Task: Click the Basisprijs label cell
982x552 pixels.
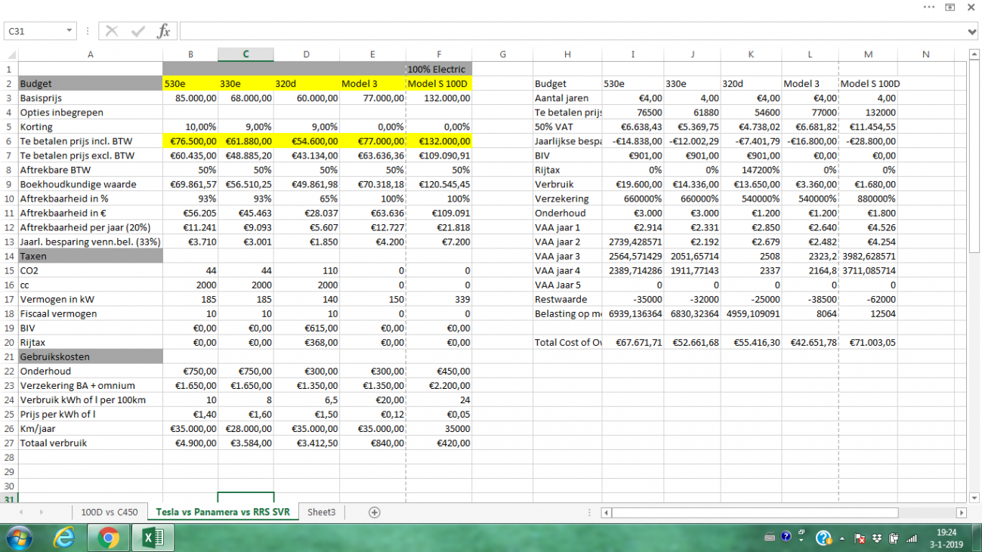Action: (91, 98)
